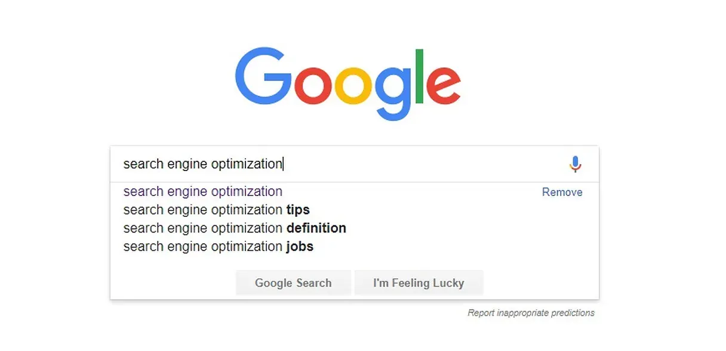Click the green l in Google logo
Screen dimensions: 726x351
(x=419, y=76)
